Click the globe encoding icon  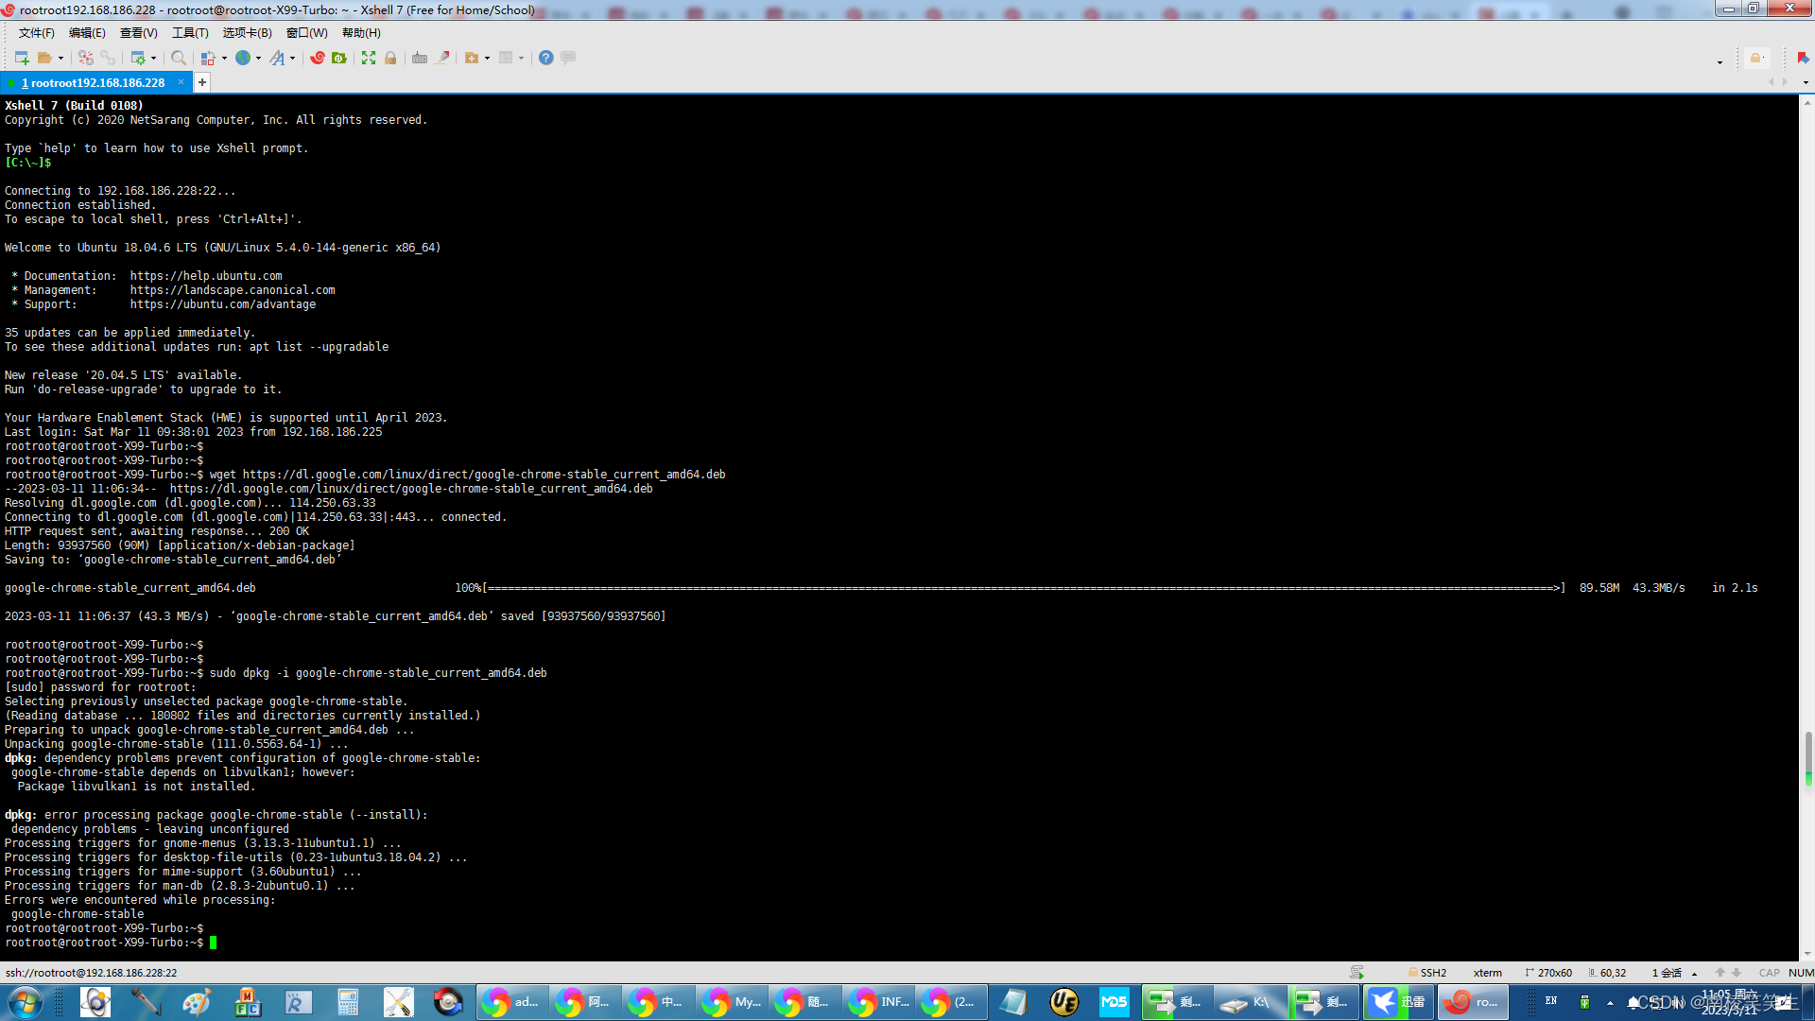[x=243, y=58]
